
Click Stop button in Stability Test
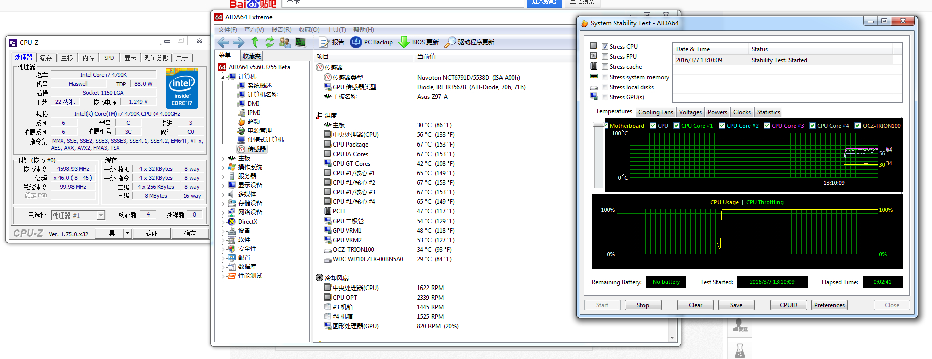(643, 305)
